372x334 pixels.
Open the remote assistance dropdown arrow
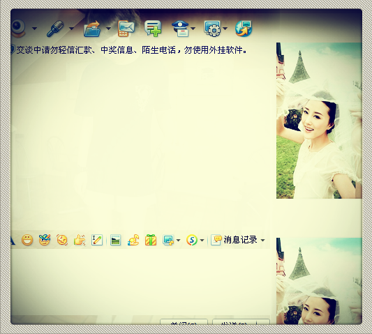[225, 29]
